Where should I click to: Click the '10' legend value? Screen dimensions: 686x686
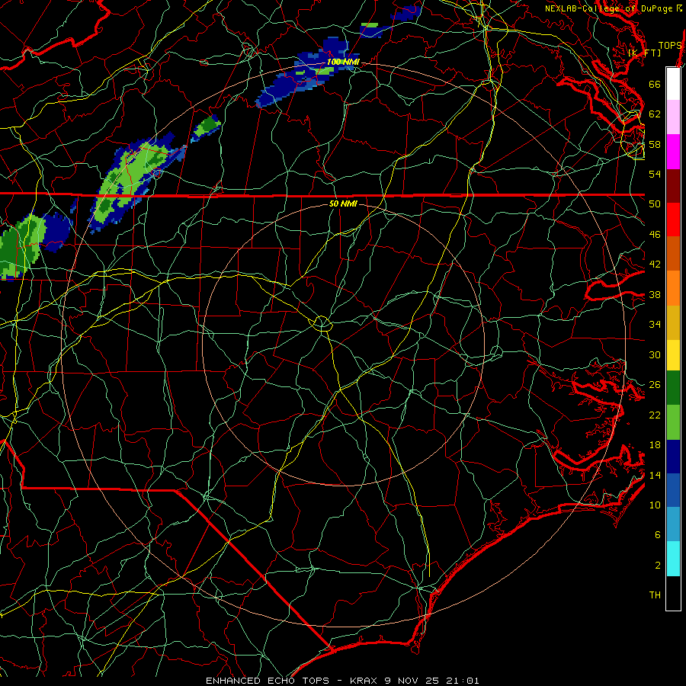point(655,505)
